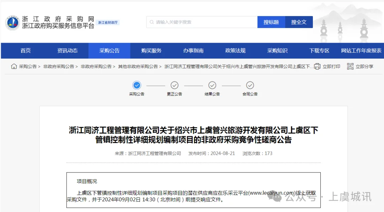Open the 网站工作年度报表 navigation tab
This screenshot has height=212, width=384.
361,51
